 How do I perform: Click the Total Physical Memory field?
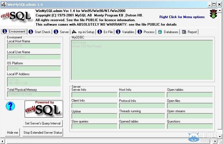[x=34, y=94]
